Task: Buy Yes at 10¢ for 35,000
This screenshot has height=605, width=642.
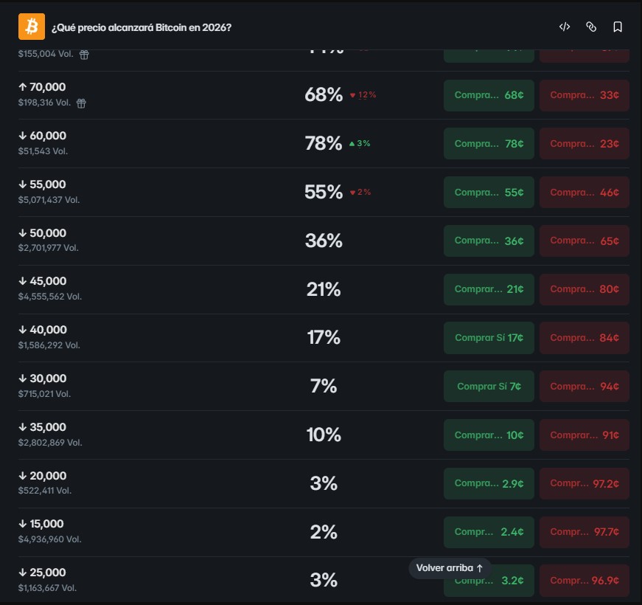Action: (489, 435)
